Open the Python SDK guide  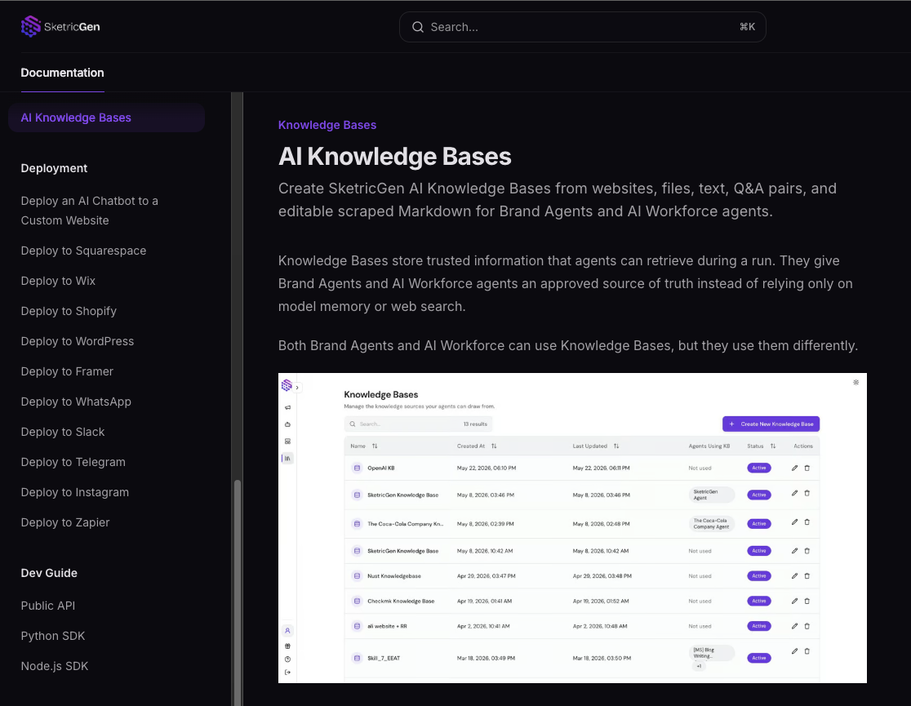tap(53, 636)
